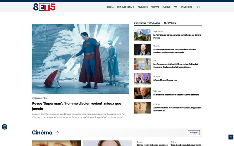Click Cinéma label above Sean Combs headline
The image size is (234, 146).
173,142
